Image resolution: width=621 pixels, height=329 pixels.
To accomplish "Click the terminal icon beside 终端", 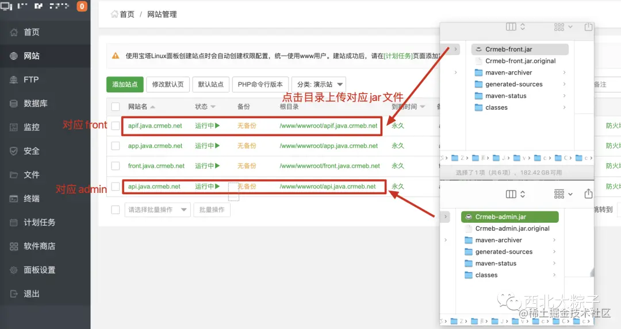I will (13, 199).
